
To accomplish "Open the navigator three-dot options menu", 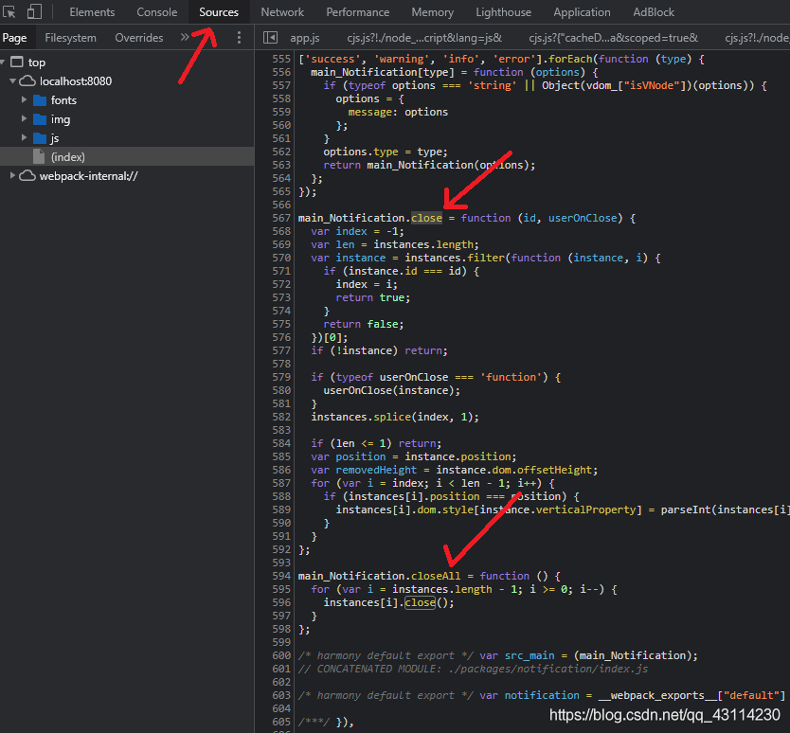I will tap(239, 38).
